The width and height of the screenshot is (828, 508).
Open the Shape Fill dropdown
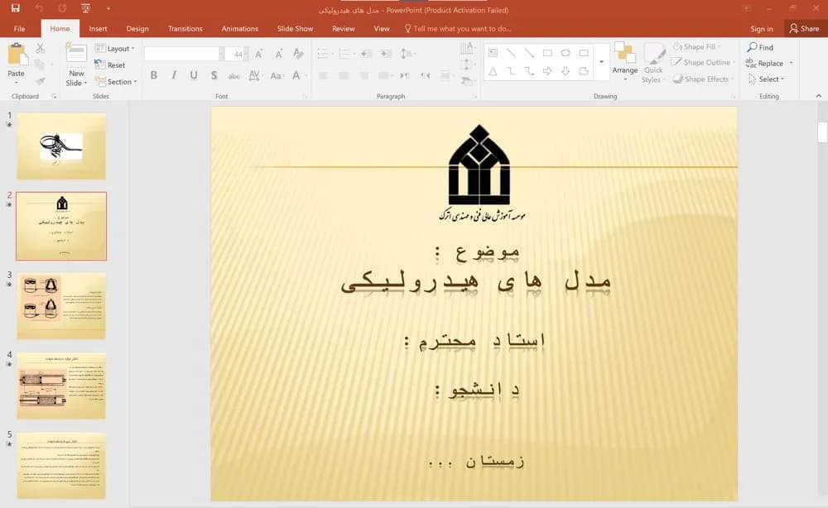696,47
